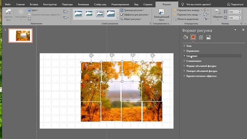The width and height of the screenshot is (247, 139).
Task: Open the Rotate objects icon dropdown
Action: point(206,19)
